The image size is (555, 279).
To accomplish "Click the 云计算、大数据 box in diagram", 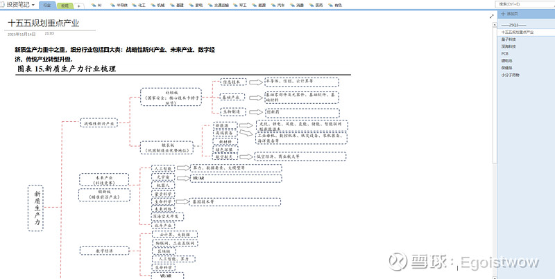I will point(175,235).
